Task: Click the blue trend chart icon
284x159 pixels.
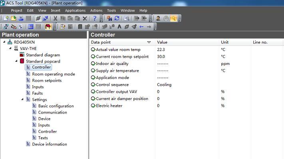Action: [31, 27]
